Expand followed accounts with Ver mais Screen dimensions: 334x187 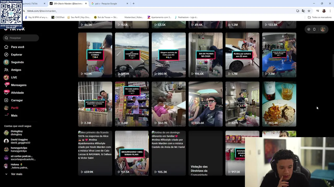[14, 174]
